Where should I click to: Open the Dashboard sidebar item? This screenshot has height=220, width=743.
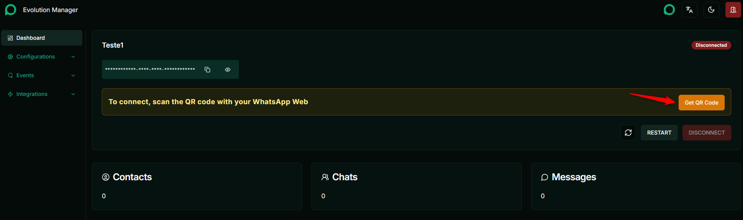click(x=42, y=38)
